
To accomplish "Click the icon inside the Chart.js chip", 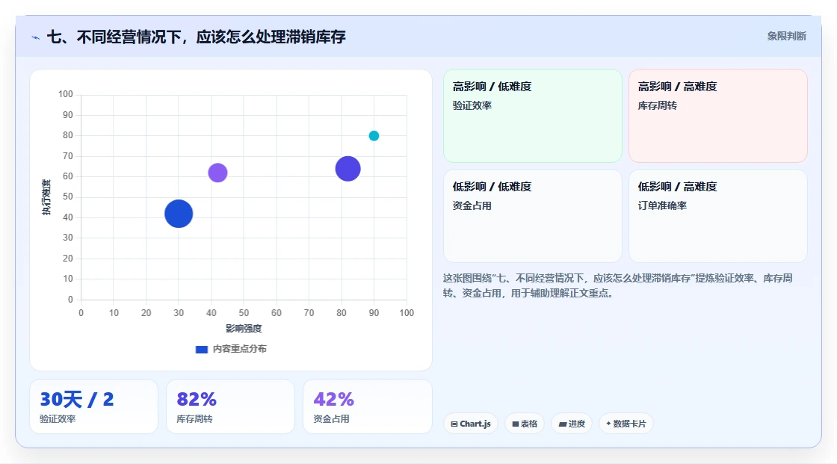I will click(x=454, y=424).
